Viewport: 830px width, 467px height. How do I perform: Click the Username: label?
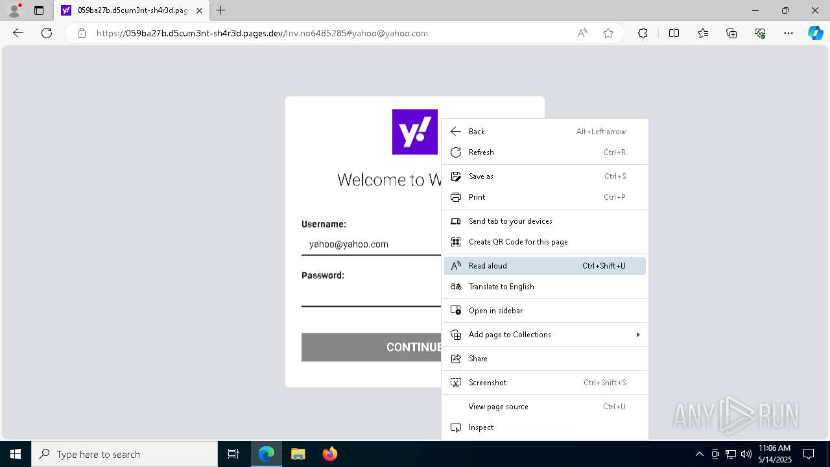(324, 224)
